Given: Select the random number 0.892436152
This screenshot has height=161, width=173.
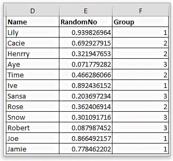Looking at the screenshot, I should [x=85, y=86].
